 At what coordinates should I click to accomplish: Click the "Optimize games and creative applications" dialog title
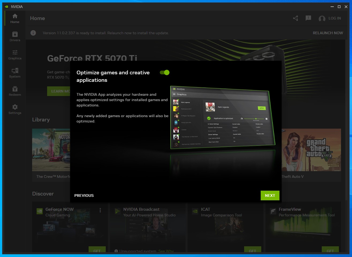point(113,76)
